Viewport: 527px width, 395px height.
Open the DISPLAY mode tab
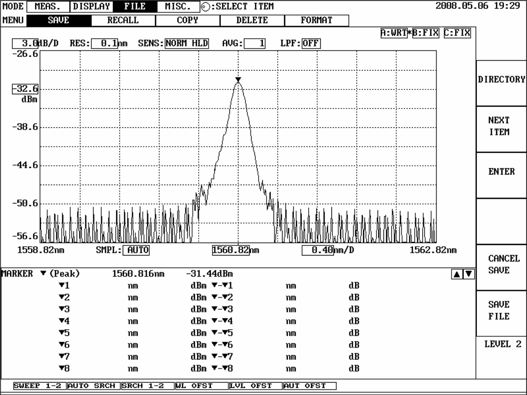point(92,7)
